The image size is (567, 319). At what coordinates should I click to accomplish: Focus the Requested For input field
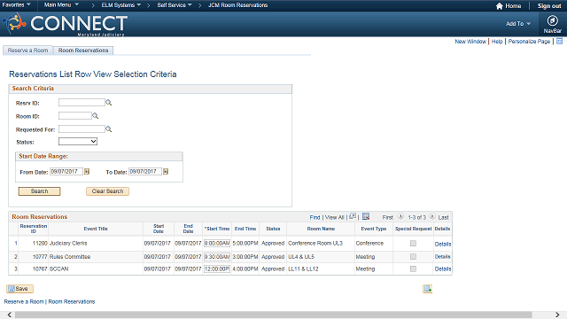point(82,128)
